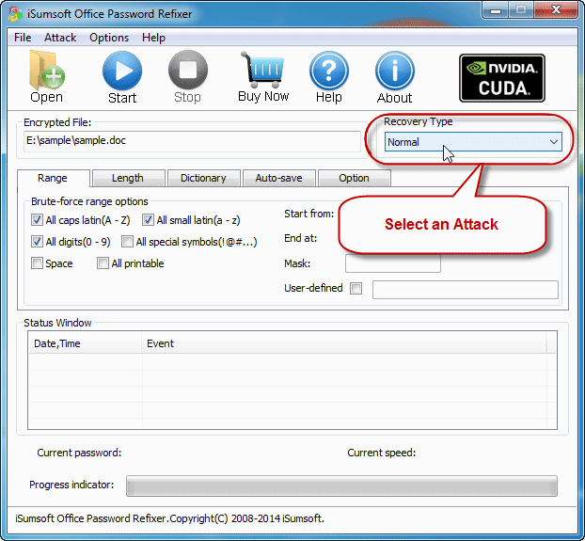Open the Auto-save tab
Image resolution: width=585 pixels, height=541 pixels.
coord(278,178)
